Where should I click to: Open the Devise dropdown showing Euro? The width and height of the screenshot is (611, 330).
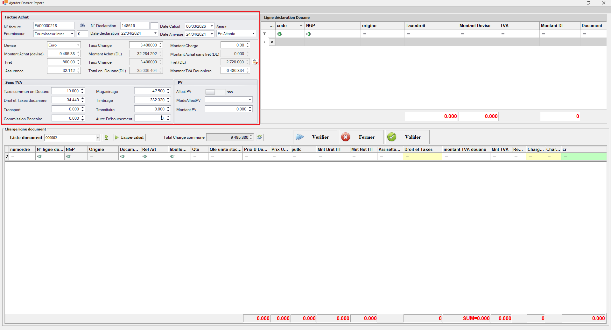point(78,45)
